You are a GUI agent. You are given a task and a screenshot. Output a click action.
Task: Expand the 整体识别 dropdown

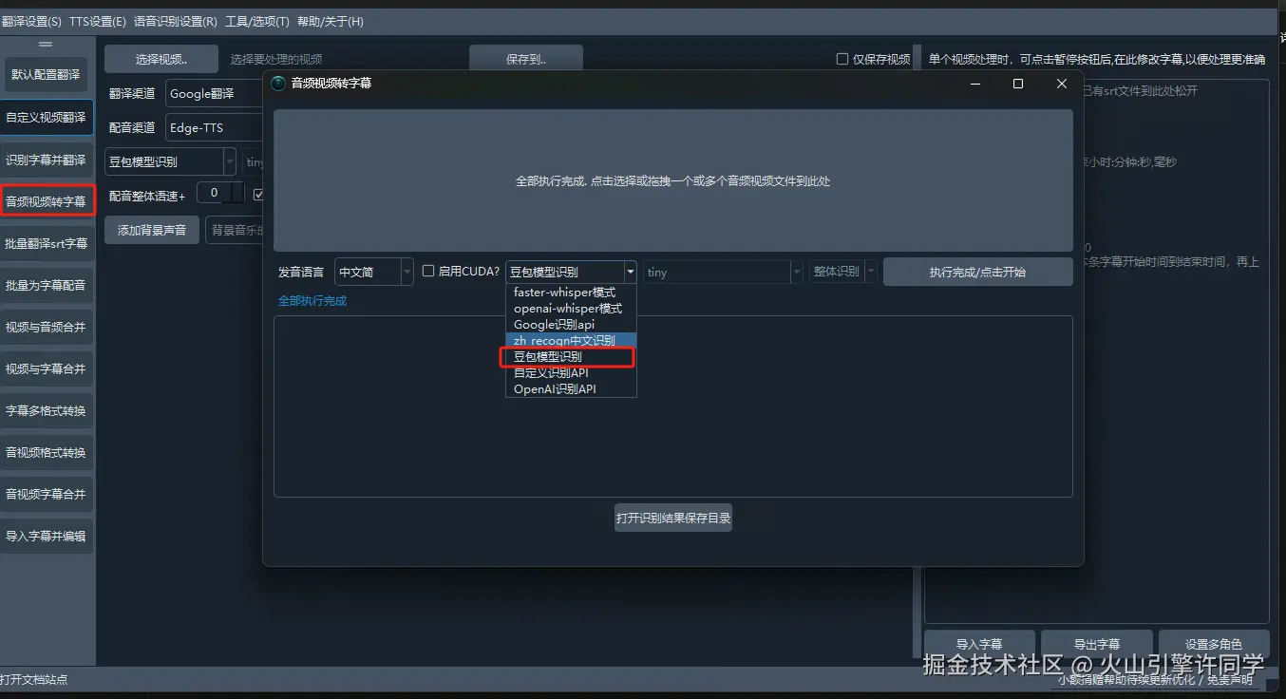(x=843, y=272)
